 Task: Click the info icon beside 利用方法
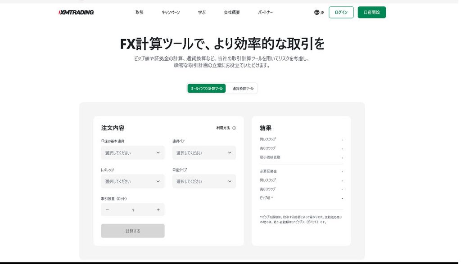234,128
